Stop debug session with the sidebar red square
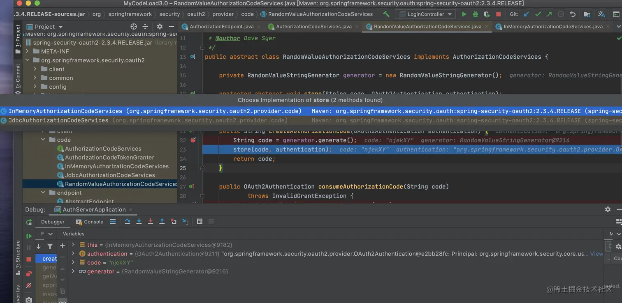 tap(29, 259)
